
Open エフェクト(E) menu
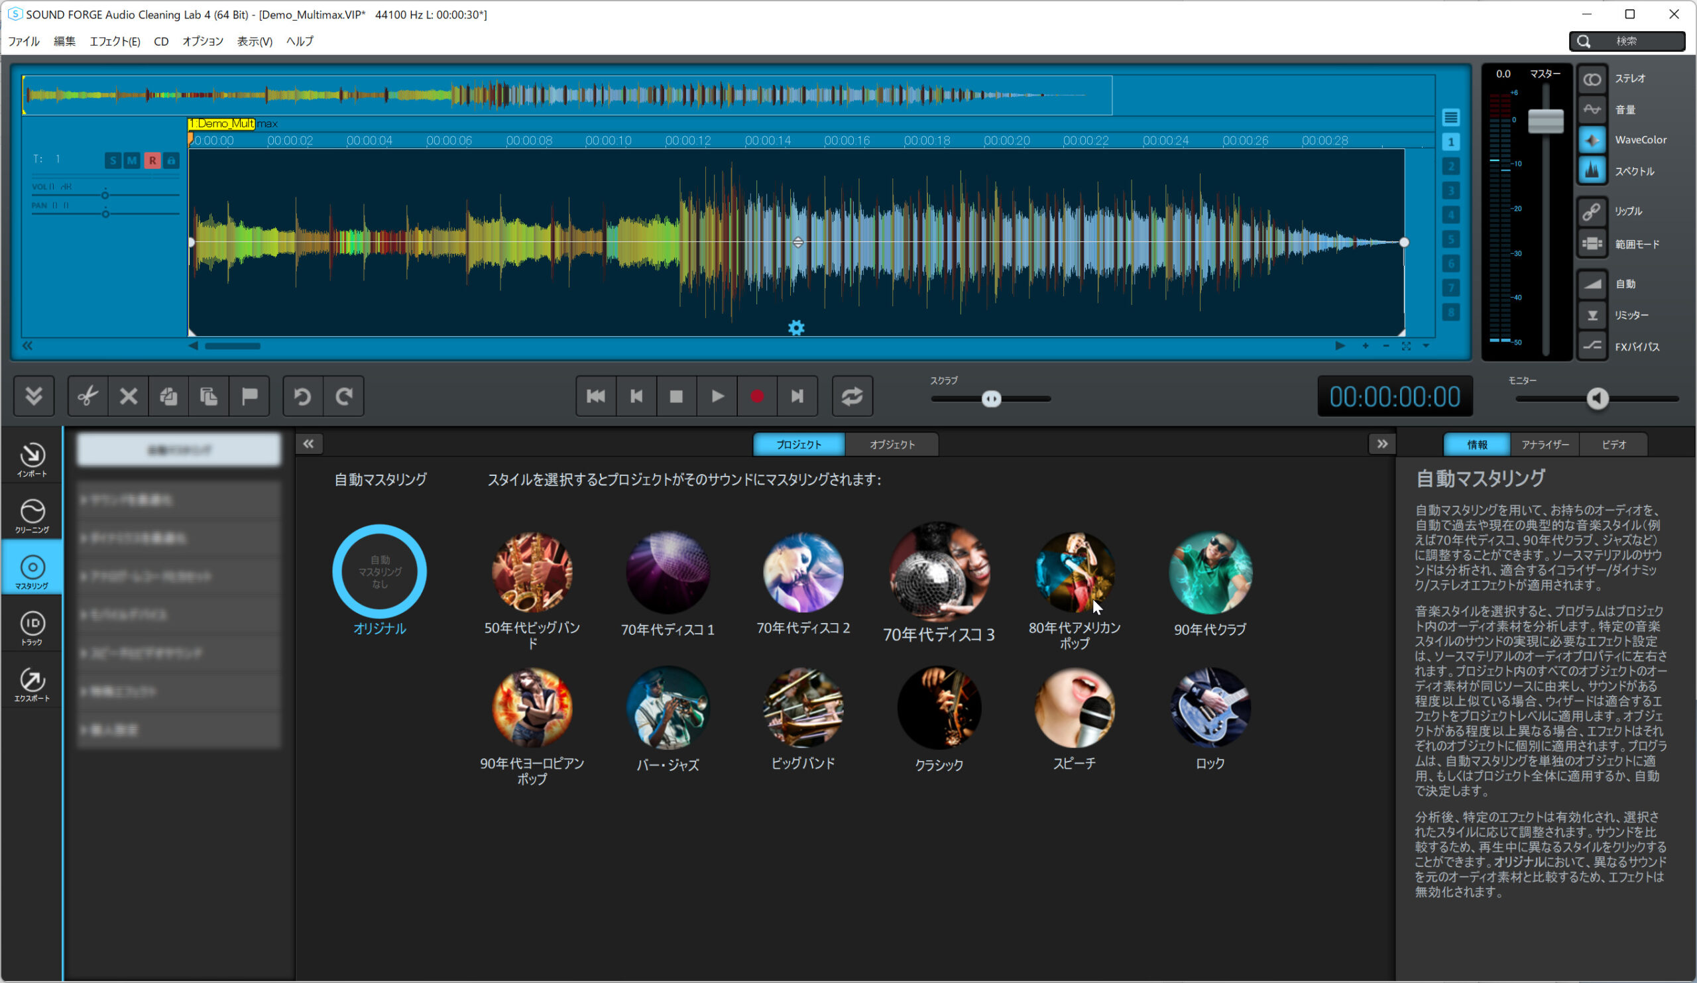115,41
